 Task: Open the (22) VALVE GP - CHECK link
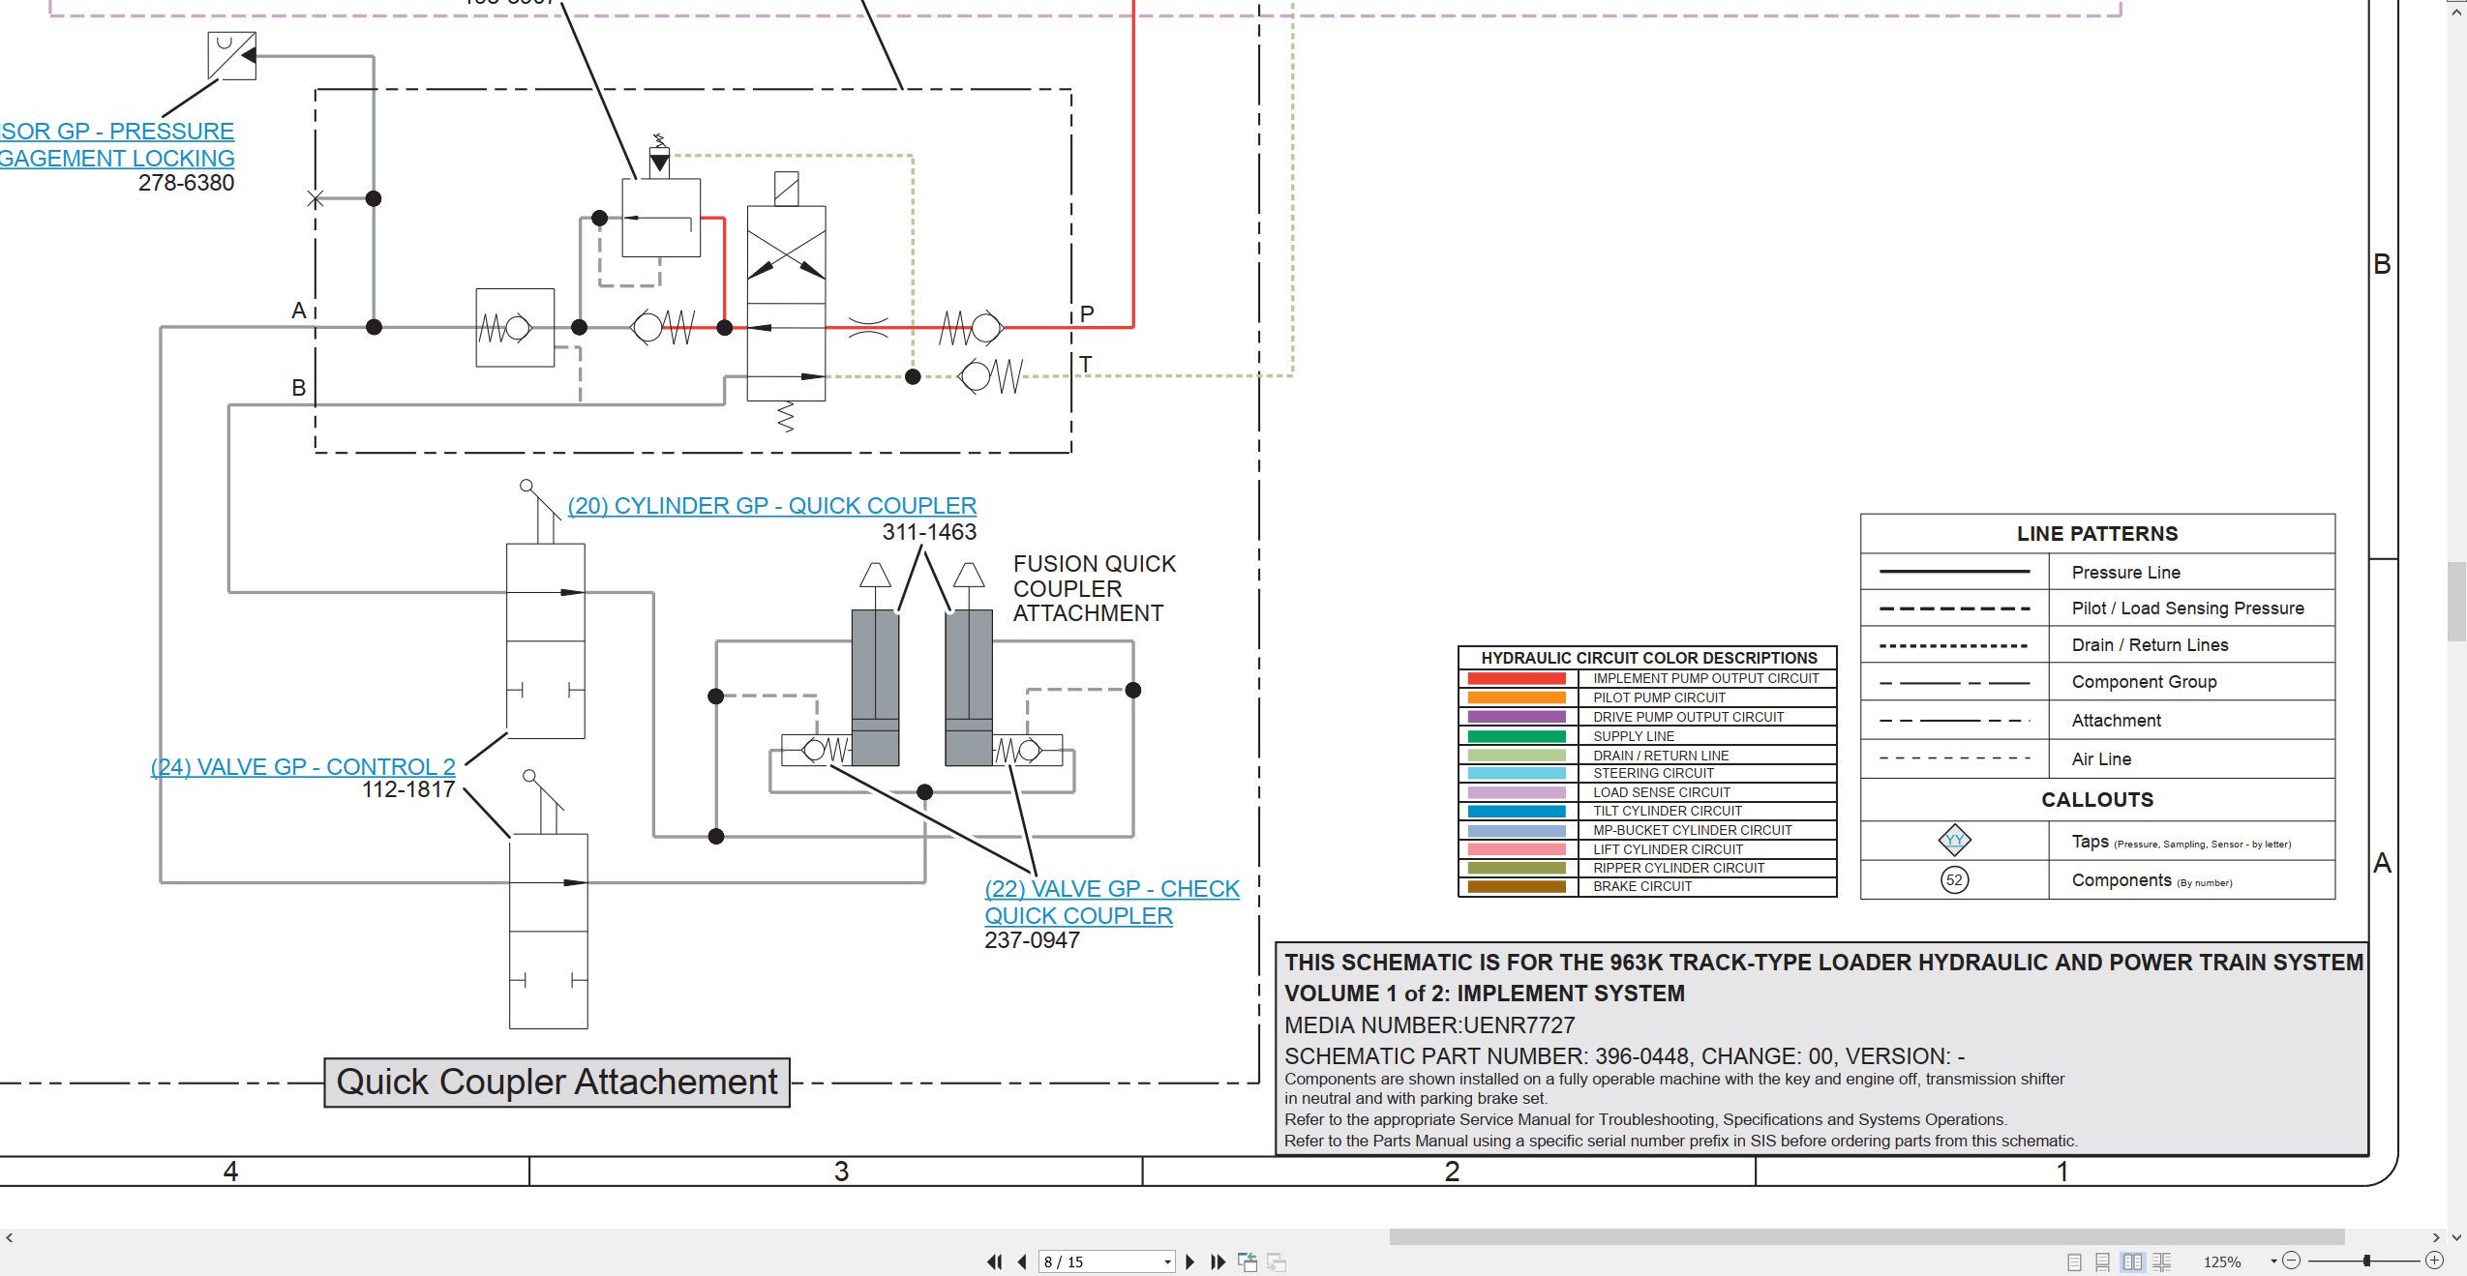[x=1112, y=888]
